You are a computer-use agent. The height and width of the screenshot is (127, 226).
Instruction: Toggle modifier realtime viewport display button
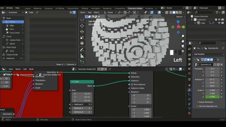tap(208, 60)
